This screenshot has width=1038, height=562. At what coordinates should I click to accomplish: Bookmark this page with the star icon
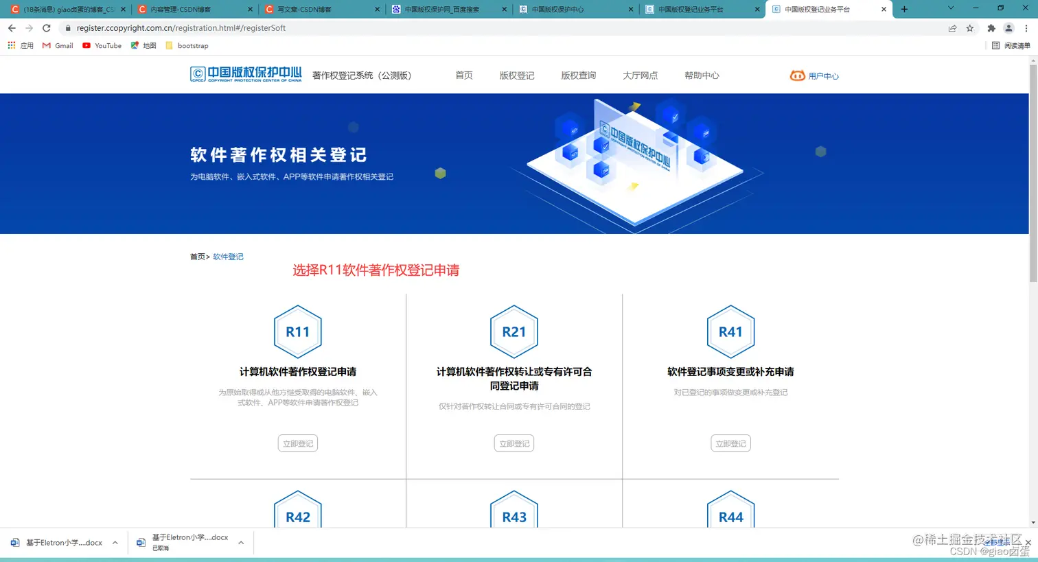pyautogui.click(x=970, y=29)
